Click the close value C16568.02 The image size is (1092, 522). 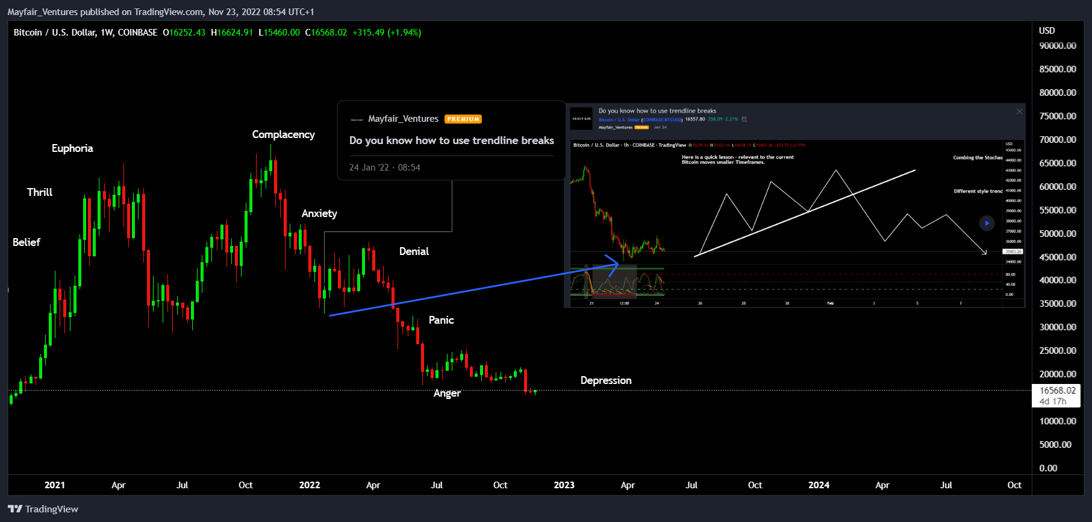326,33
